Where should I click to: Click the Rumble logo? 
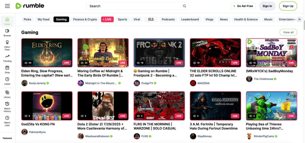(x=30, y=6)
